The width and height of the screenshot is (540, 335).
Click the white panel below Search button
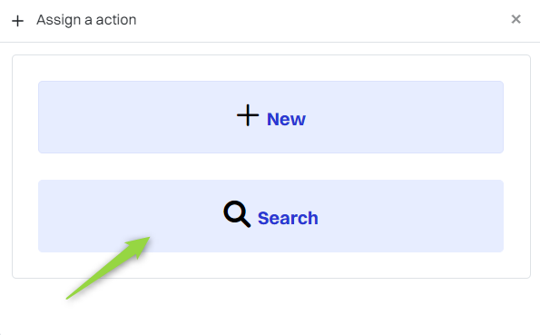pyautogui.click(x=270, y=265)
